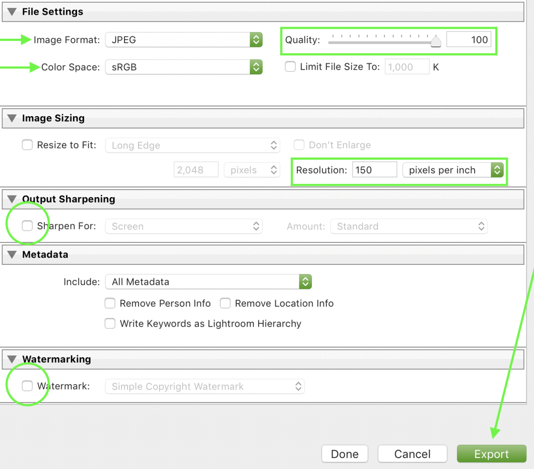The width and height of the screenshot is (534, 469).
Task: Click the "Color Space:" label
Action: (71, 67)
